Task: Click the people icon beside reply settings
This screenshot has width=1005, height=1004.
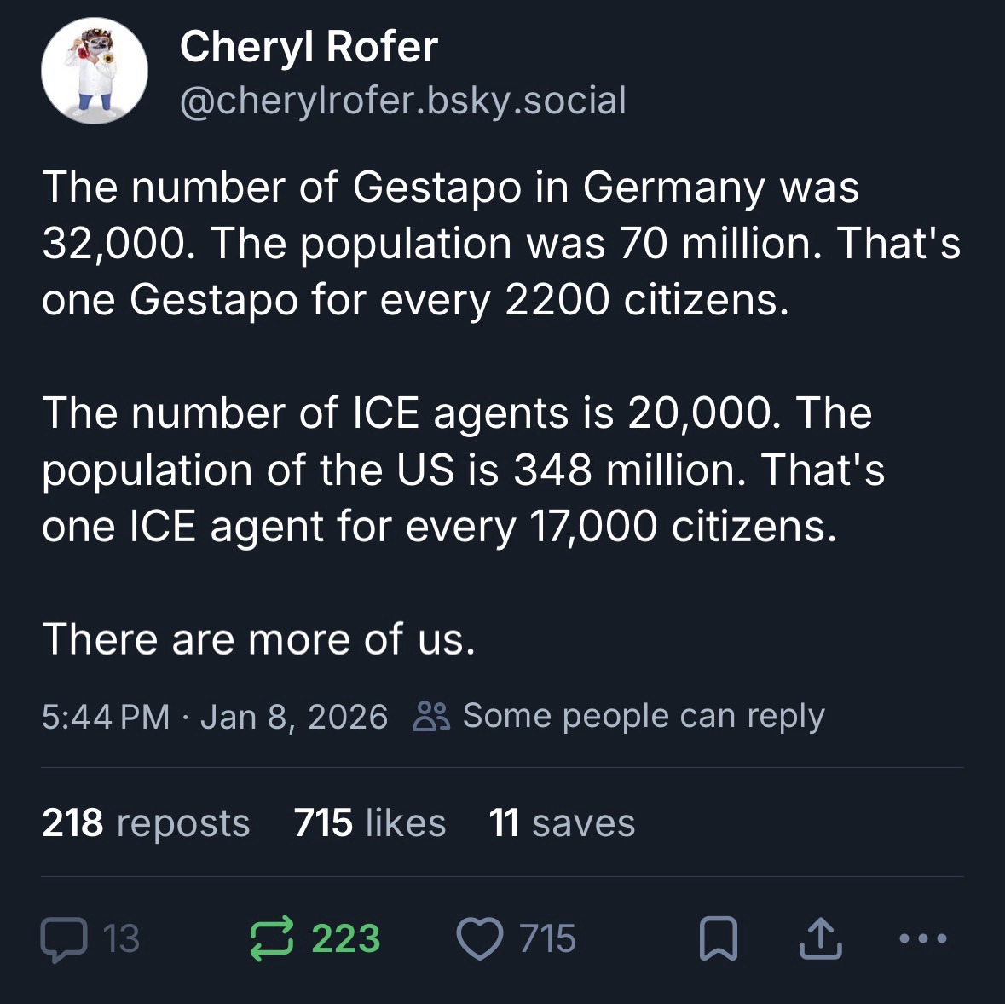Action: point(429,717)
